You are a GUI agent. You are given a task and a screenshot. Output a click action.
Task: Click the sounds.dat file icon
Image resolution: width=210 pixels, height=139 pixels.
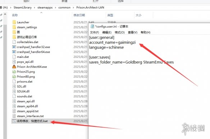pyautogui.click(x=14, y=96)
